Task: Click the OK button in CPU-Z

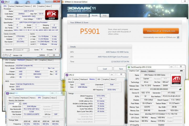Action: [54, 55]
